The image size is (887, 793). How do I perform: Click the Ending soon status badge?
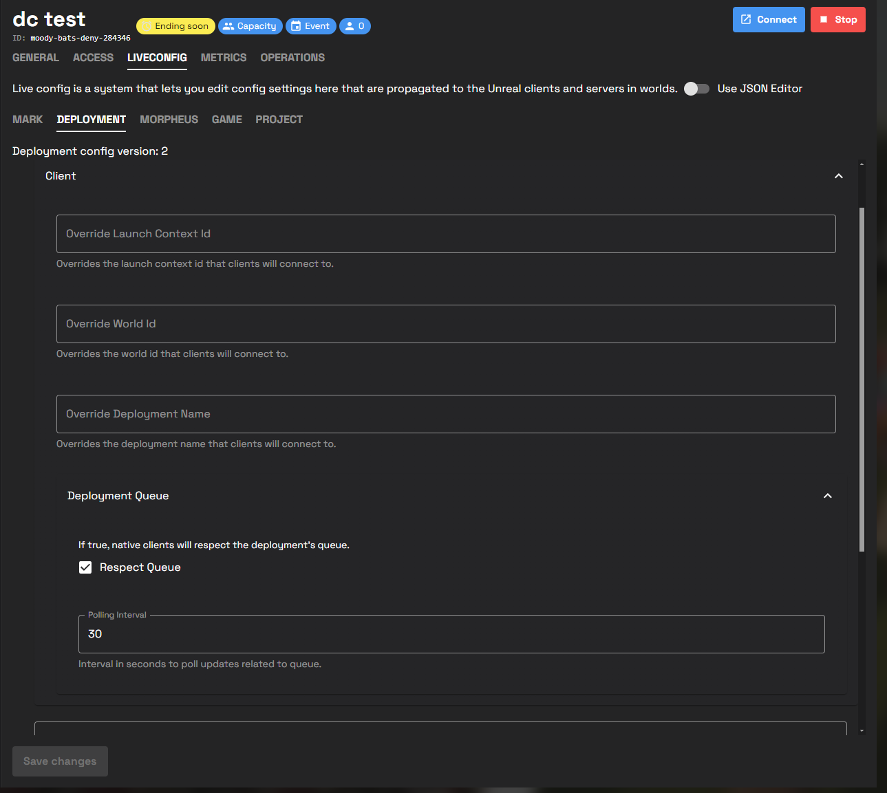pyautogui.click(x=175, y=26)
